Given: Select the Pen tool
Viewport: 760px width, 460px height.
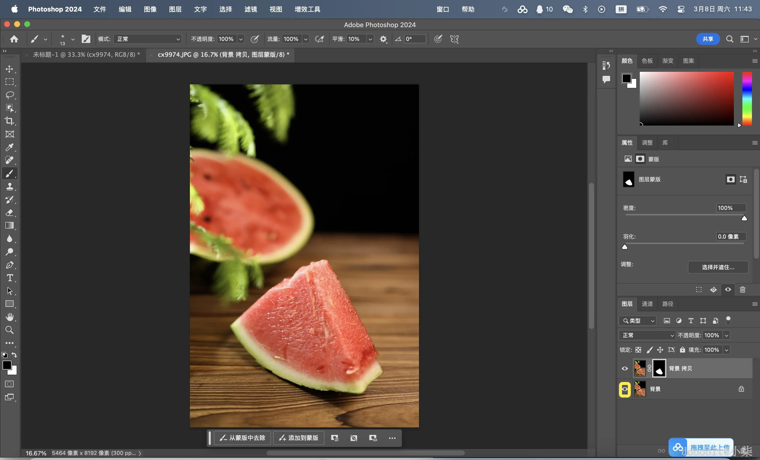Looking at the screenshot, I should click(10, 265).
